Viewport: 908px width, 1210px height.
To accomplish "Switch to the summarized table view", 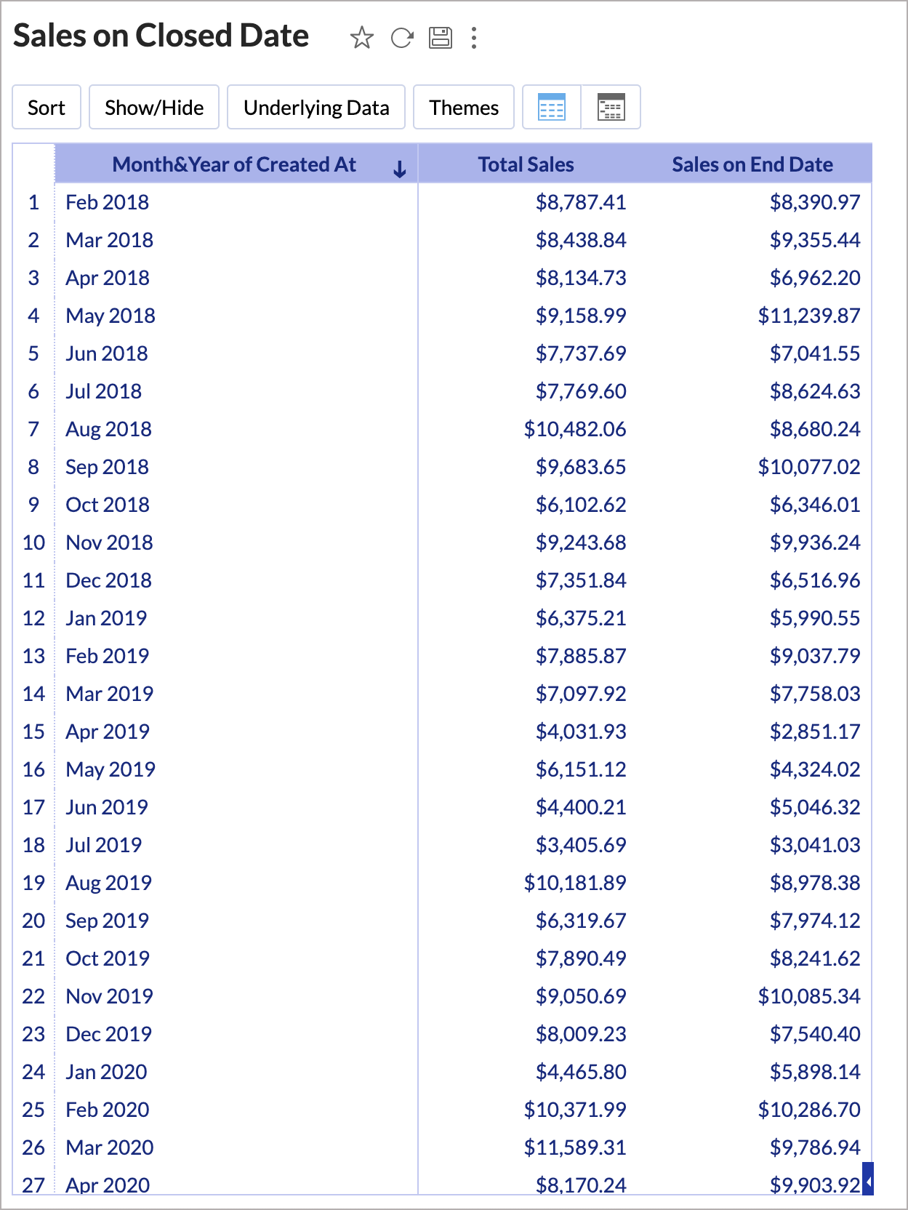I will coord(612,107).
